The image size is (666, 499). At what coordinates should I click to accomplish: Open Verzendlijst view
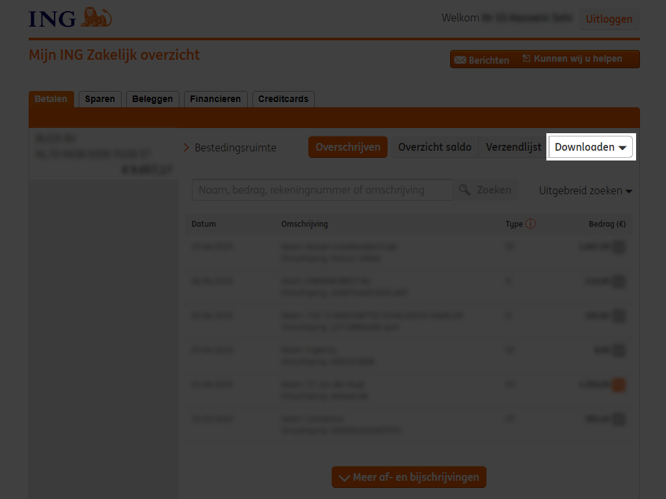(x=513, y=147)
